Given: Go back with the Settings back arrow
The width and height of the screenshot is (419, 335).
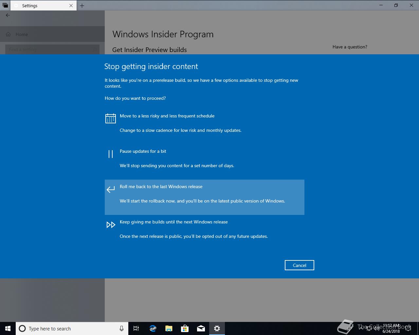Looking at the screenshot, I should click(x=8, y=15).
